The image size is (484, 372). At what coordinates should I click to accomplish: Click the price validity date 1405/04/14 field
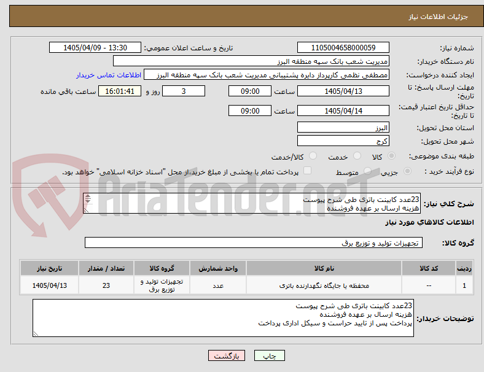343,110
